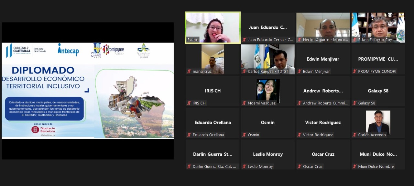Select the IRIS CH participant tile
Image resolution: width=414 pixels, height=186 pixels.
pos(212,91)
